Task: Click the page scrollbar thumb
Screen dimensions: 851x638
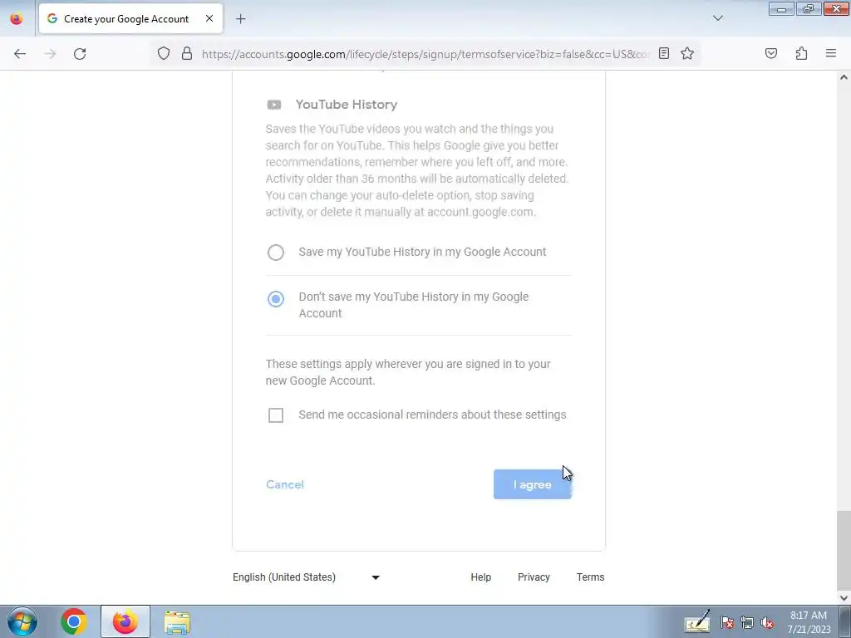Action: (x=844, y=551)
